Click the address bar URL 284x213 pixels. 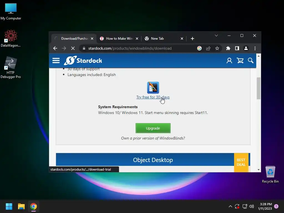(130, 48)
